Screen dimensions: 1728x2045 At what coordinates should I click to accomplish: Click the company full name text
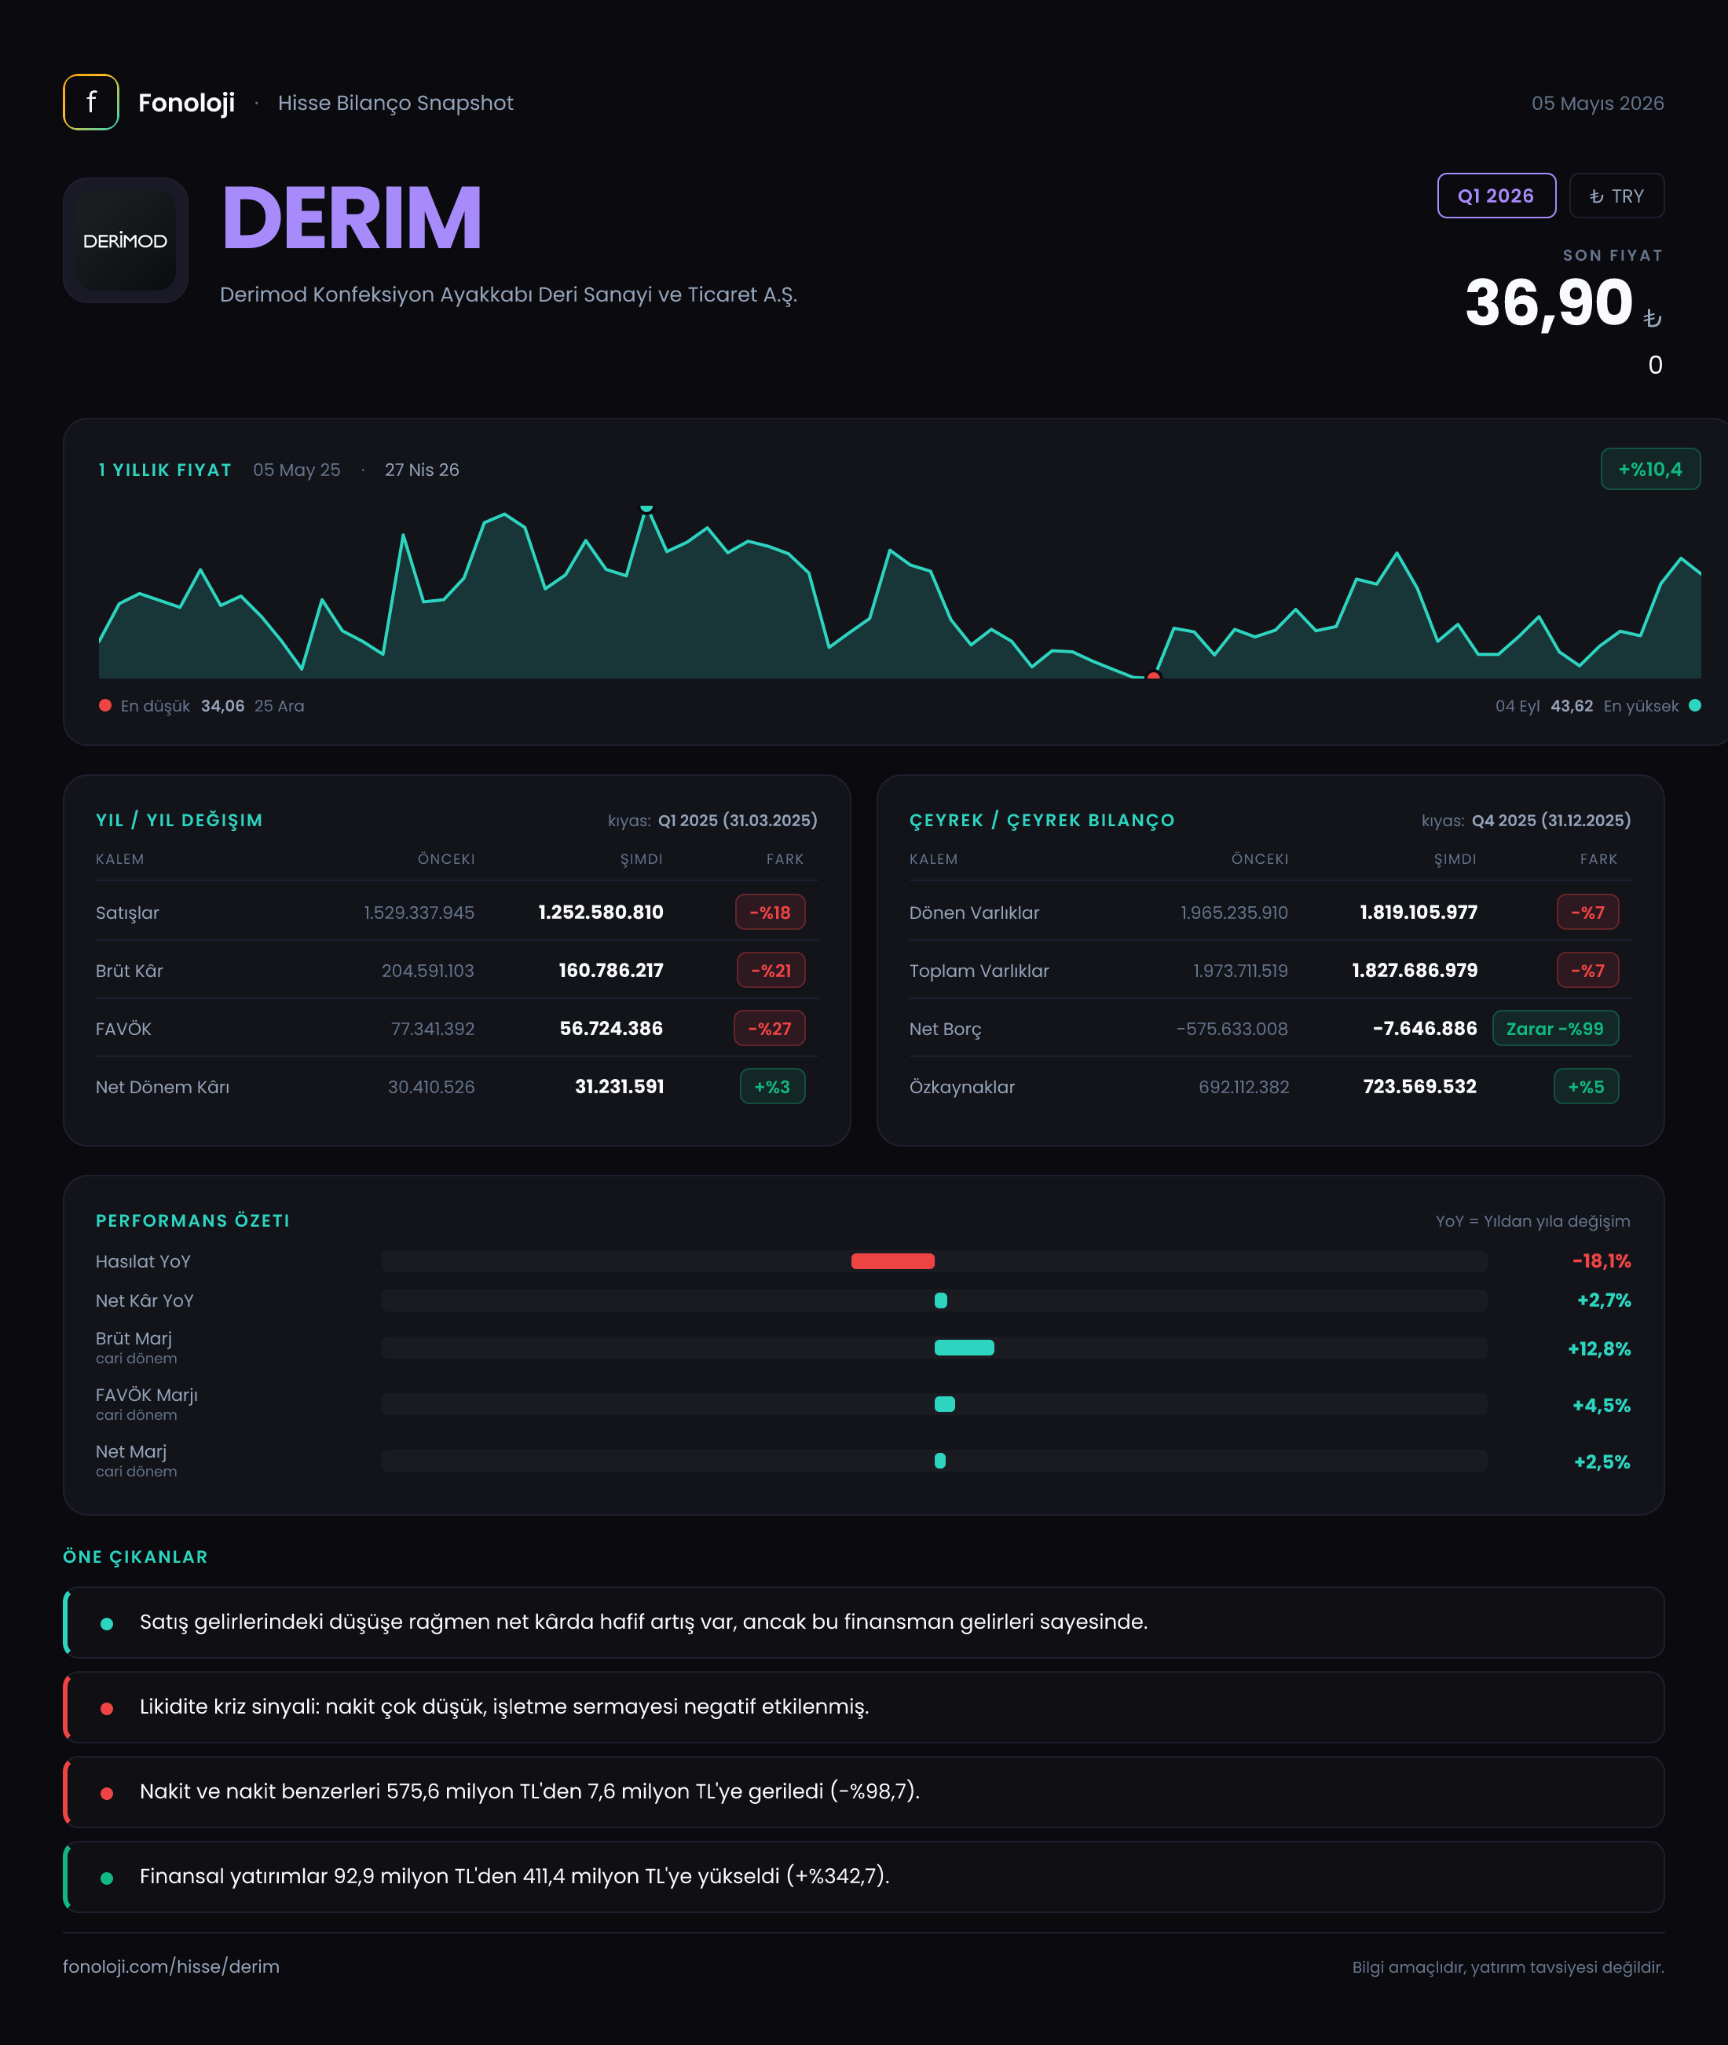point(508,294)
